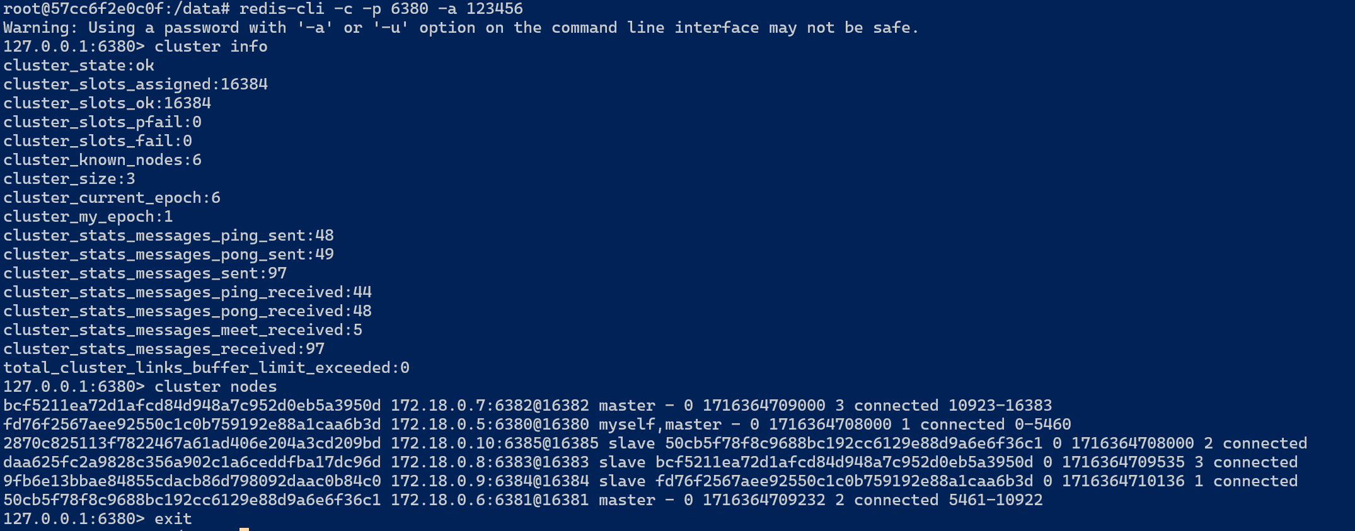Click the cluster_known_nodes:6 line
Image resolution: width=1355 pixels, height=531 pixels.
[x=102, y=160]
